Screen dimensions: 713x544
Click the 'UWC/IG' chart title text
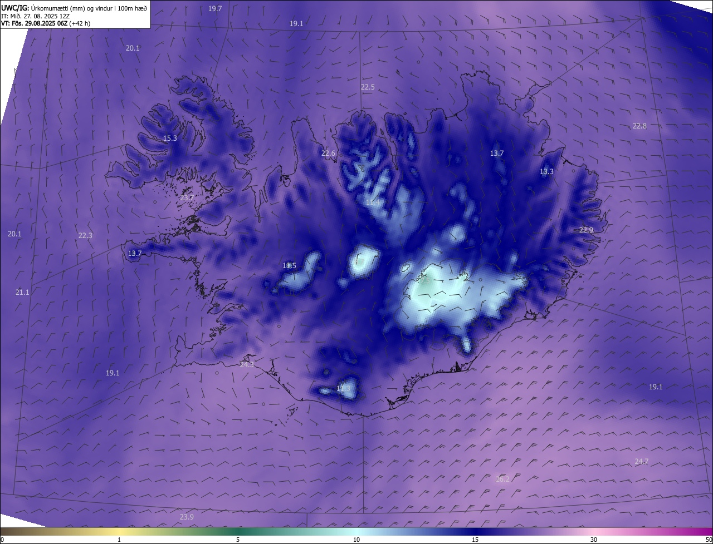(x=15, y=7)
